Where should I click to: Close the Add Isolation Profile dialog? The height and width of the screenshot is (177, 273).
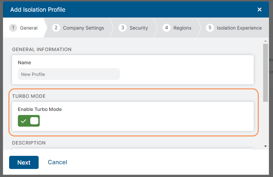click(x=260, y=9)
